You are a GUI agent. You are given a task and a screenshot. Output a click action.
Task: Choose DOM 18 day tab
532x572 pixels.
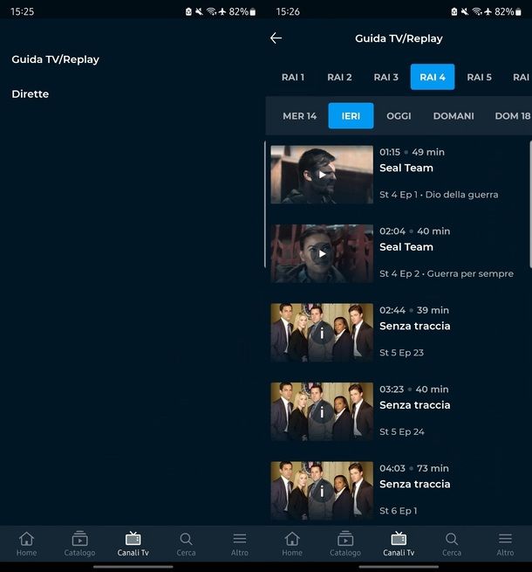512,116
